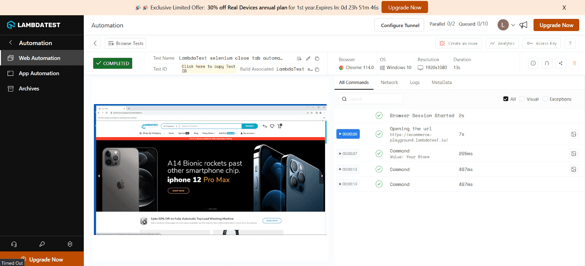Jump to the 00:00:07 command timestamp
585x266 pixels.
click(x=348, y=153)
